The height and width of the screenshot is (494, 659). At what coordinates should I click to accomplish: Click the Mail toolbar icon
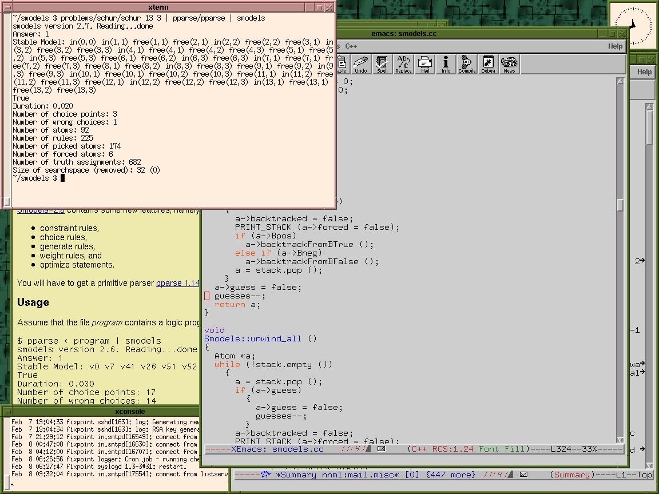(x=424, y=64)
